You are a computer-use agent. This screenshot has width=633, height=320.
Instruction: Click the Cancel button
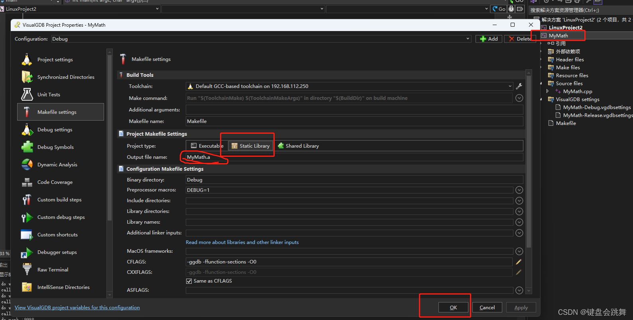(487, 307)
